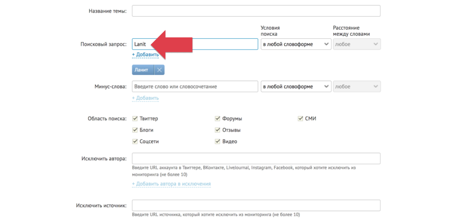Screen dimensions: 453x219
Task: Remove the Ланит tag with its X icon
Action: coord(159,70)
